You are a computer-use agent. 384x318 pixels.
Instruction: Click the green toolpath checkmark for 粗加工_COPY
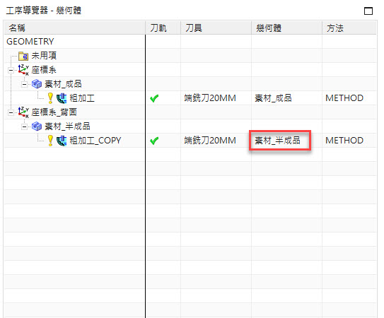click(154, 141)
